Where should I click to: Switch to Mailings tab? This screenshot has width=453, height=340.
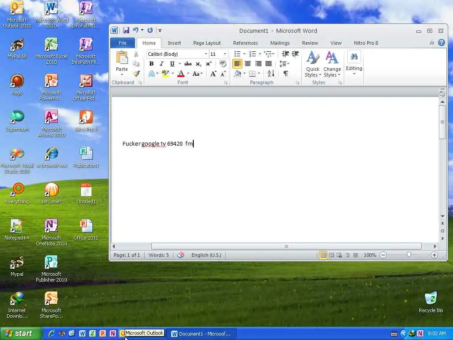click(x=280, y=43)
